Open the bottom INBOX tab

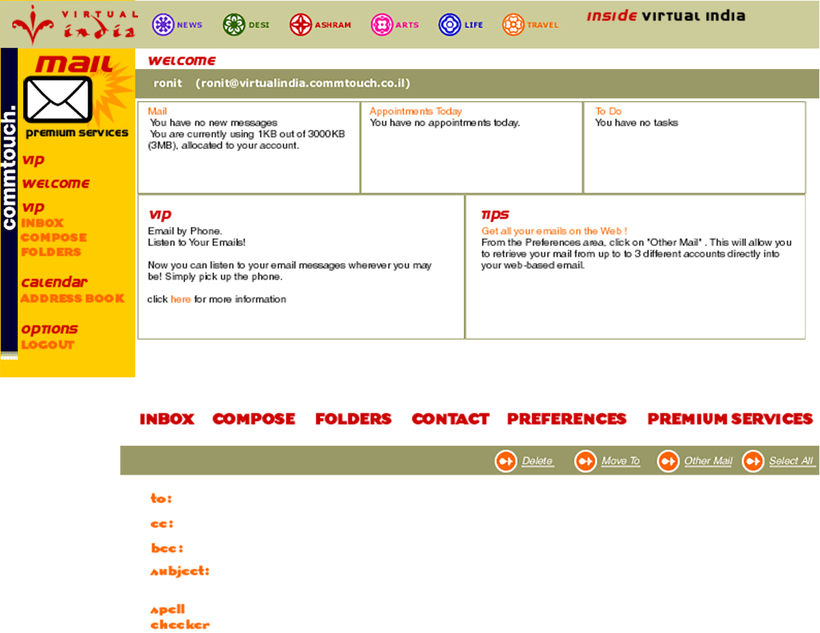click(167, 419)
